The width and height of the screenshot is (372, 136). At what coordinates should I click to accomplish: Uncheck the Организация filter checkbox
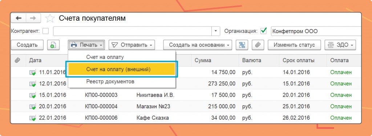pyautogui.click(x=263, y=31)
